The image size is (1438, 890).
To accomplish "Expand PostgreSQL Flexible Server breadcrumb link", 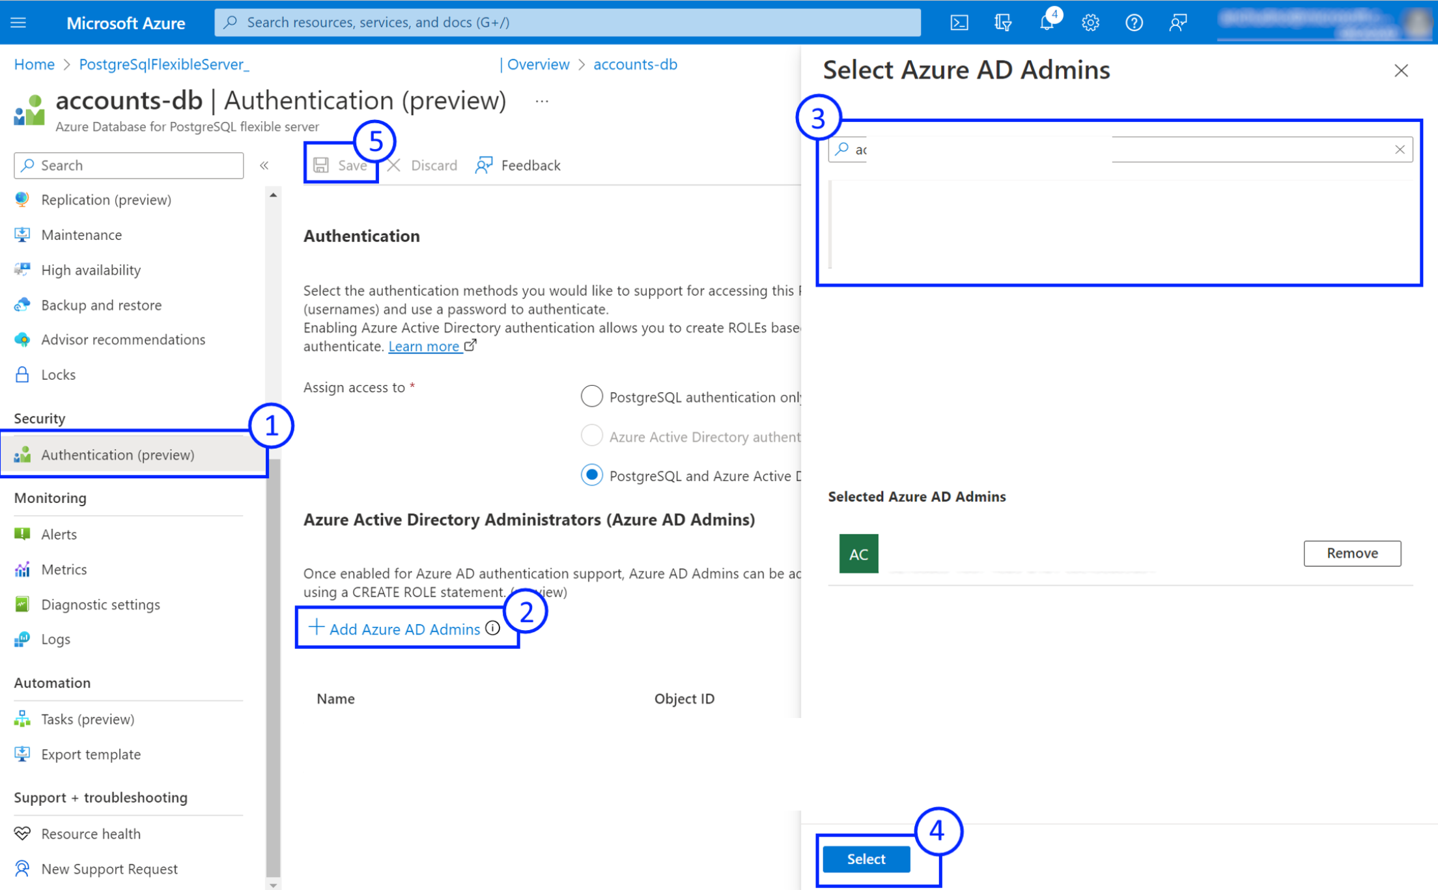I will click(163, 64).
